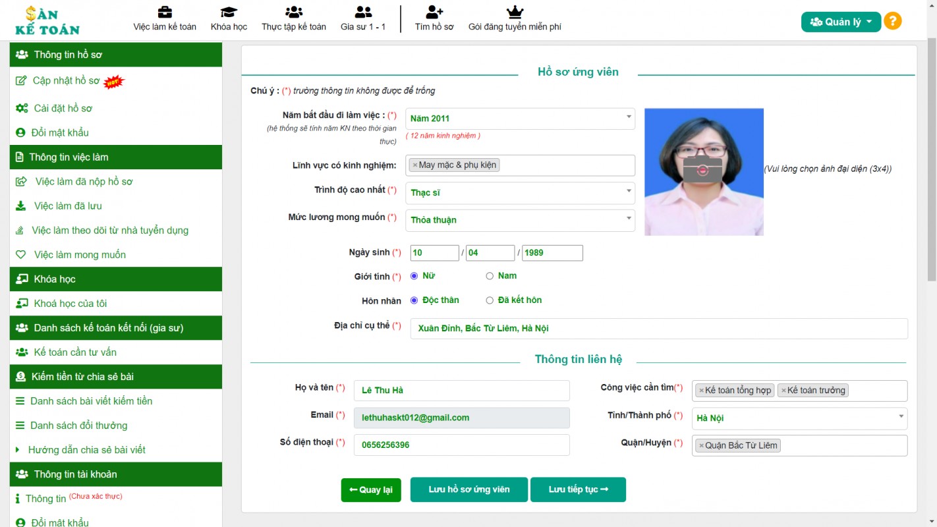Remove the May mặc & phụ kiện tag
937x527 pixels.
(414, 165)
